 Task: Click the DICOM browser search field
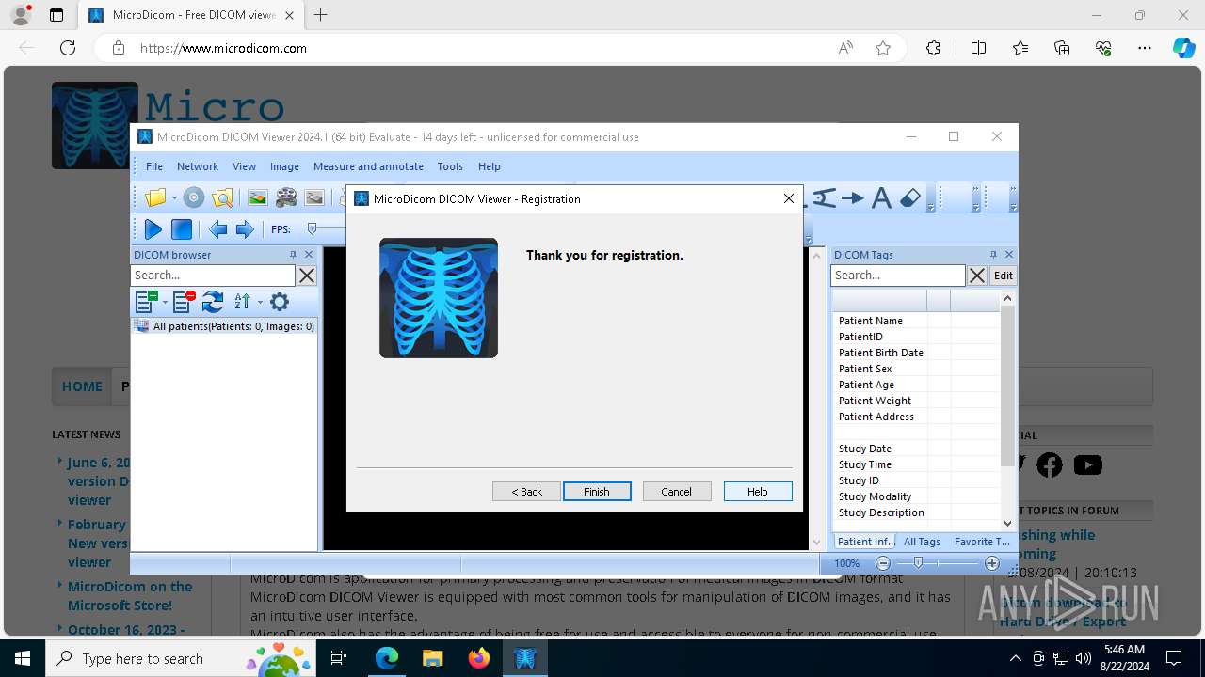[x=213, y=276]
